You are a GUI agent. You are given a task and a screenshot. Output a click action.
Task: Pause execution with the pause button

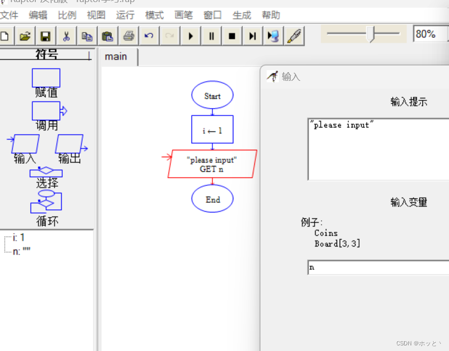pos(211,36)
